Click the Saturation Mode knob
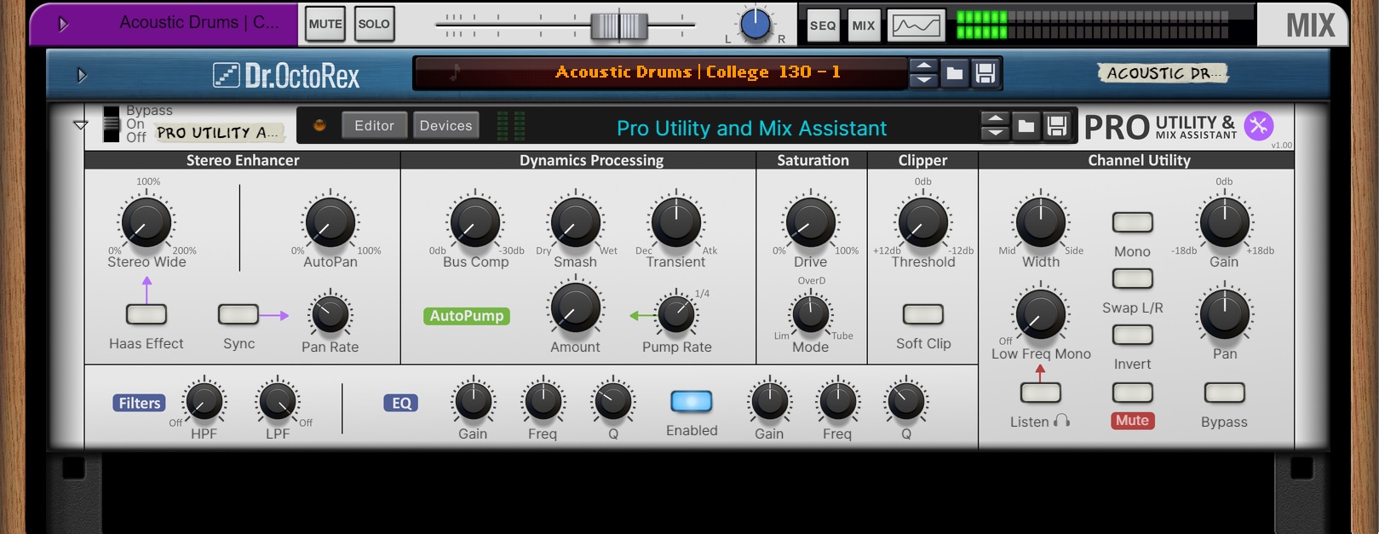This screenshot has height=534, width=1379. 811,313
